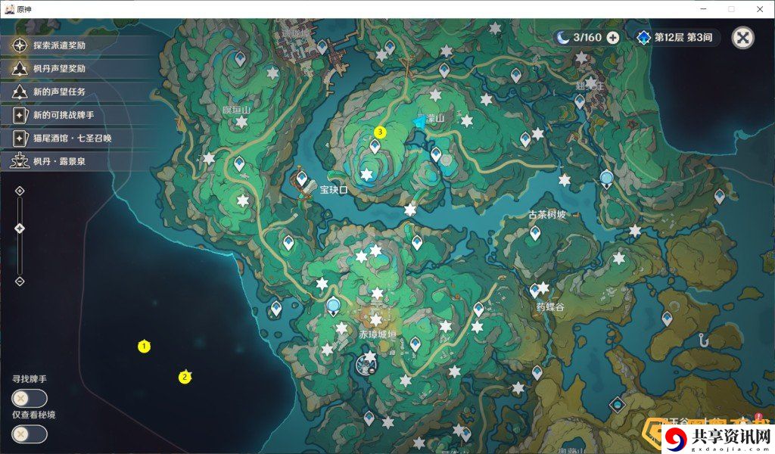This screenshot has width=775, height=454.
Task: Select the Statue of the Seven west of 赤璋城垣
Action: (334, 306)
